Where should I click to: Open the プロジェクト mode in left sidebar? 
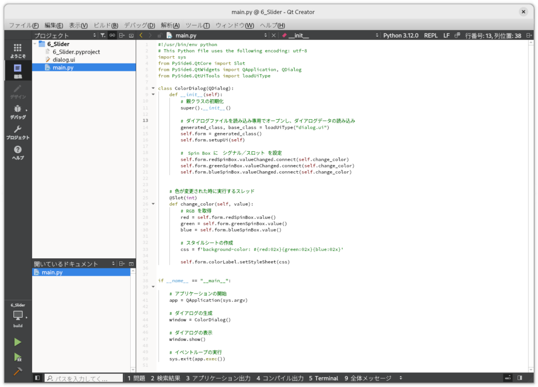(x=18, y=132)
